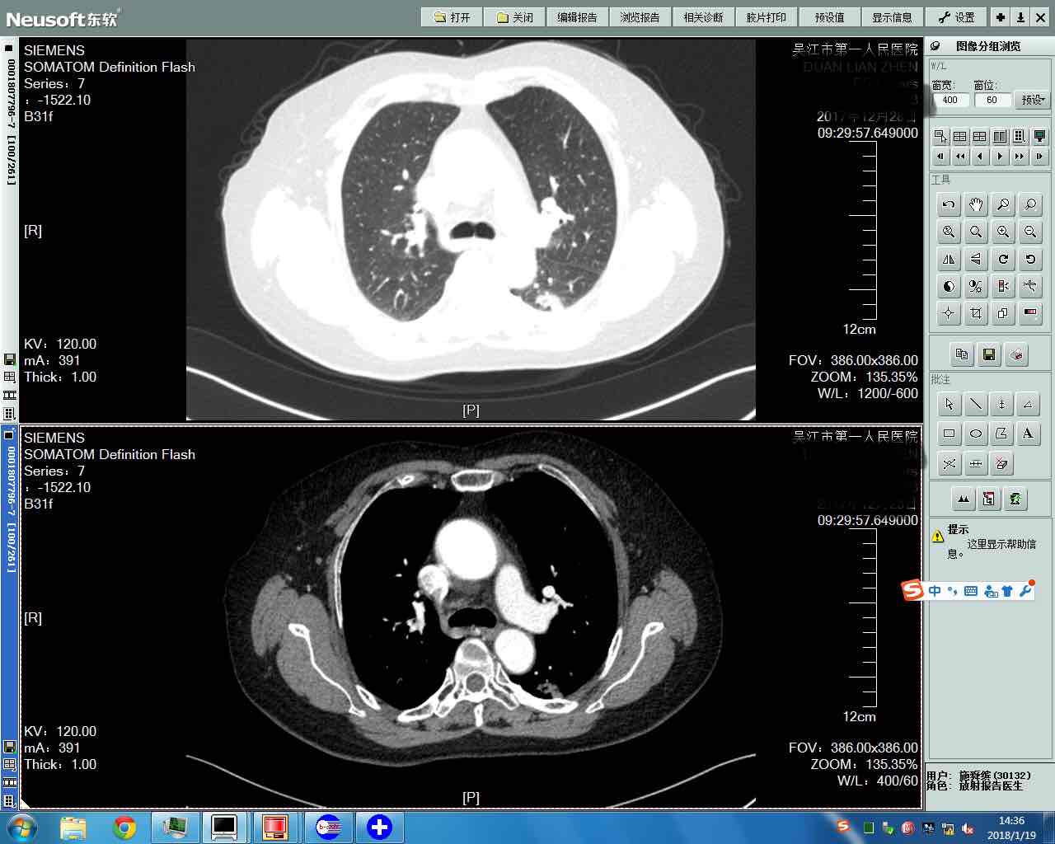Jump to first image with navigation arrow
Image resolution: width=1055 pixels, height=844 pixels.
coord(940,157)
